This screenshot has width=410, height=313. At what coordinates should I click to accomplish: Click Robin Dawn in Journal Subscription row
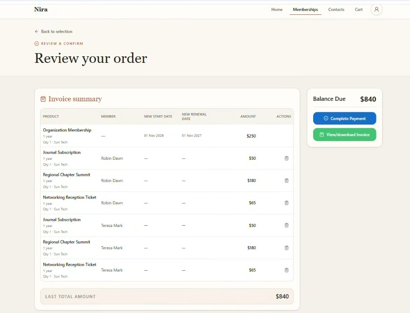(x=112, y=158)
